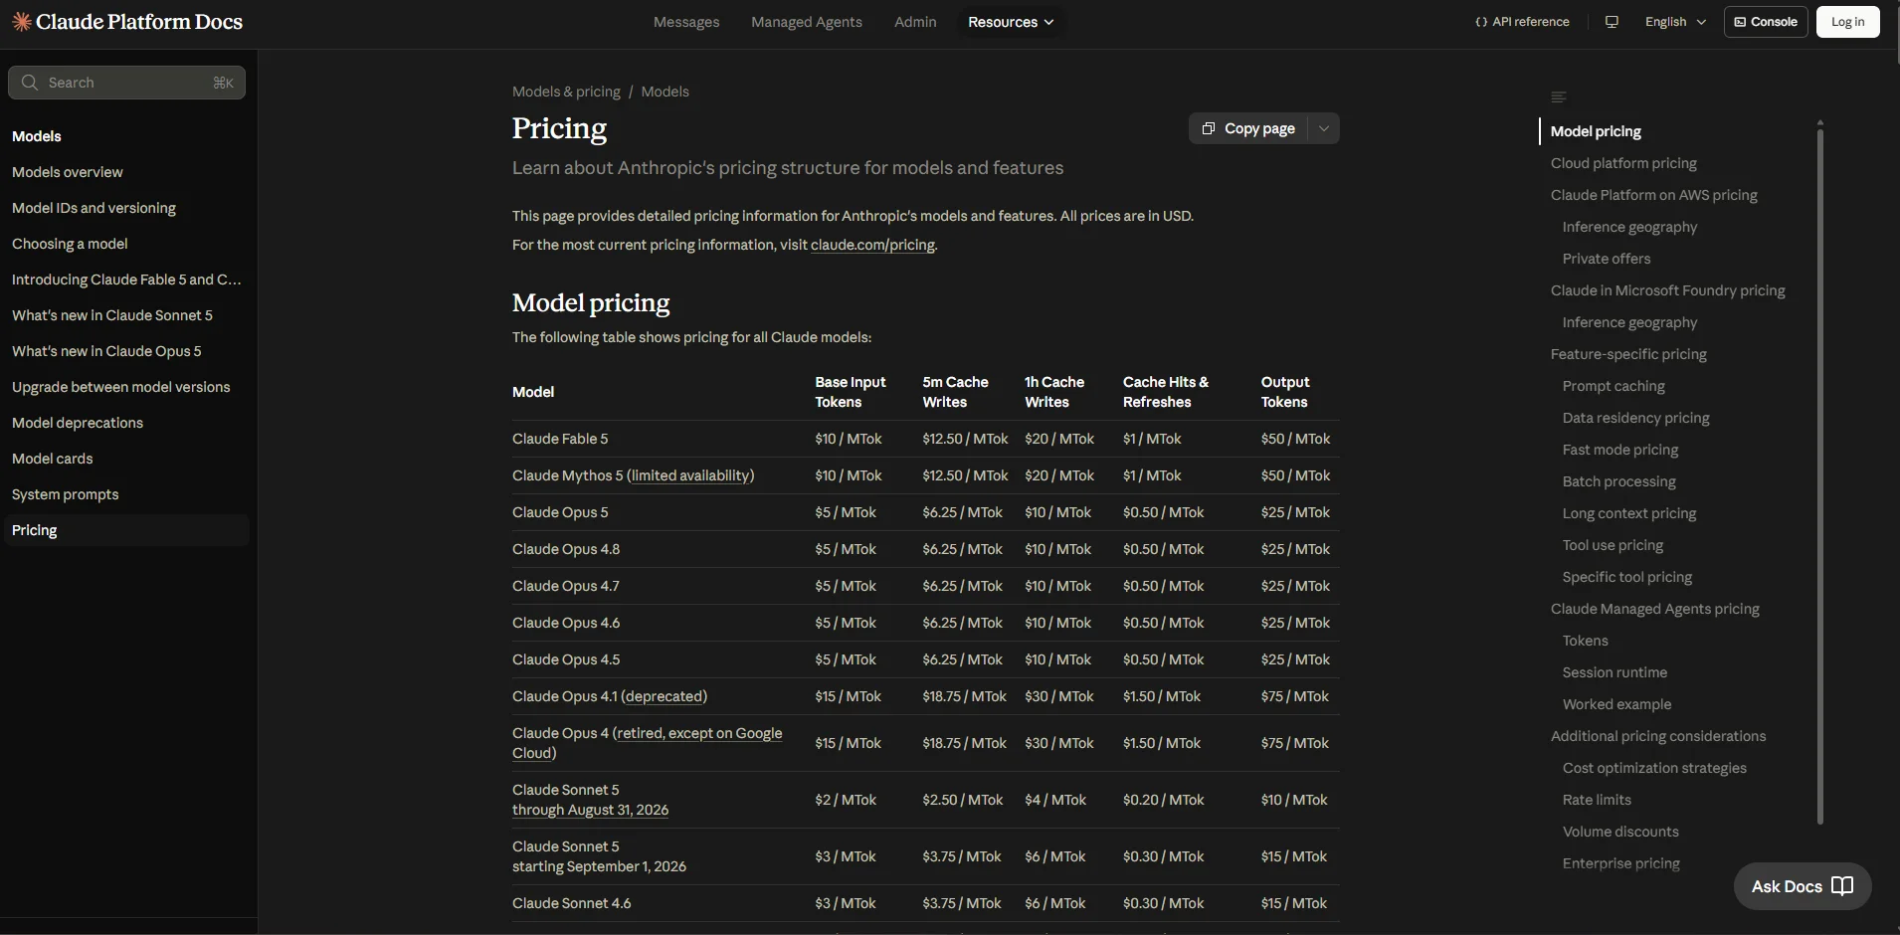Click the search magnifier icon

click(x=30, y=83)
